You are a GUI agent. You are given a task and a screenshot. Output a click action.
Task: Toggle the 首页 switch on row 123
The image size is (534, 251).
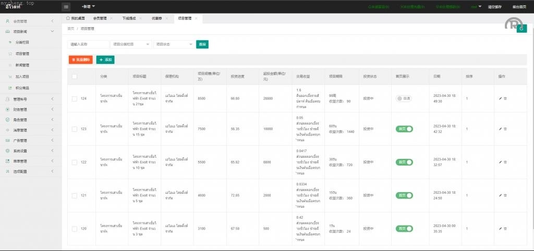pos(404,129)
